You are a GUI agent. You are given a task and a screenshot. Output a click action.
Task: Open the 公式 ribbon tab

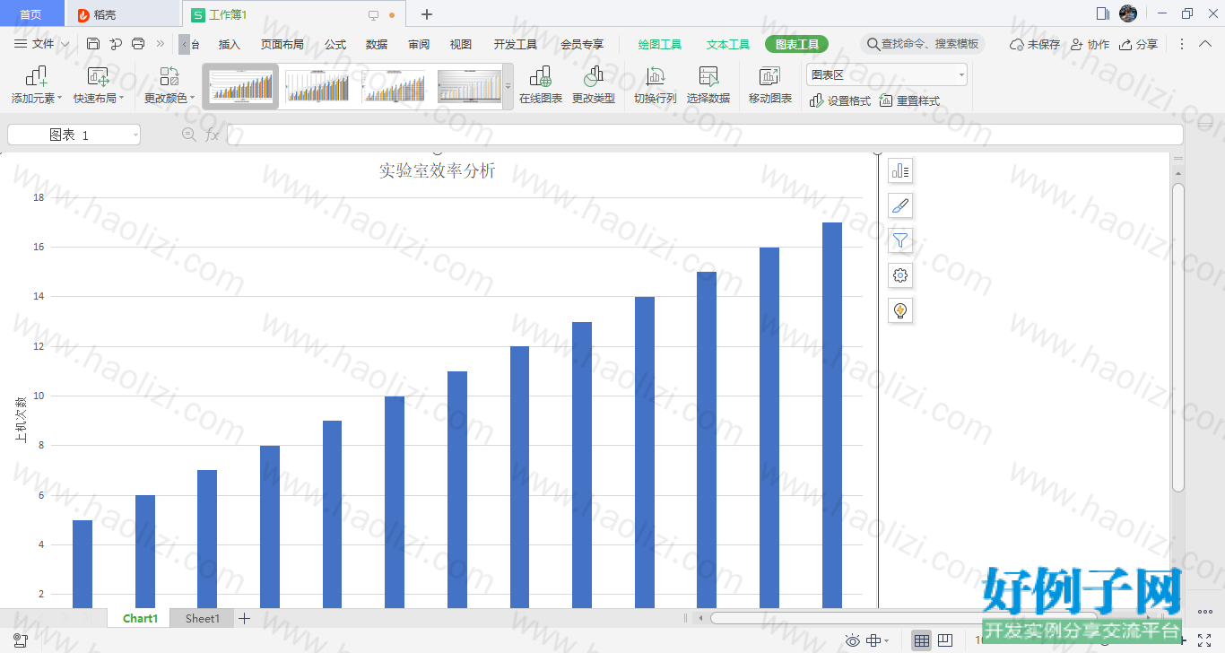[335, 44]
